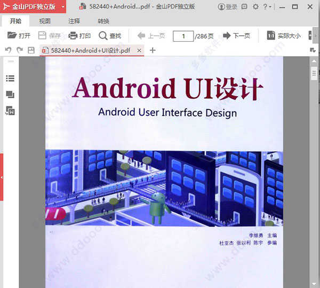Add a new tab with plus icon

pos(153,50)
